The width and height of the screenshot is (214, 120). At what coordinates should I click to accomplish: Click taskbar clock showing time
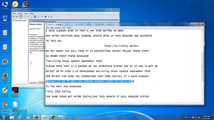point(207,117)
